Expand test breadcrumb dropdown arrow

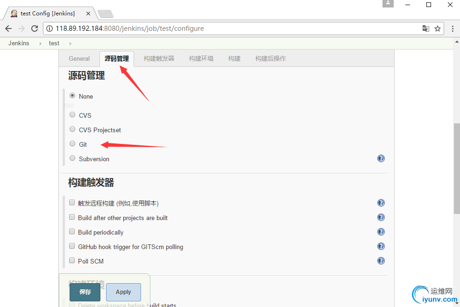(70, 43)
